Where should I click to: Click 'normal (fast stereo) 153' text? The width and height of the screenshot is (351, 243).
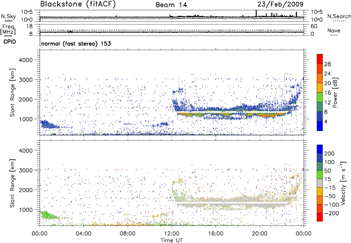click(76, 43)
